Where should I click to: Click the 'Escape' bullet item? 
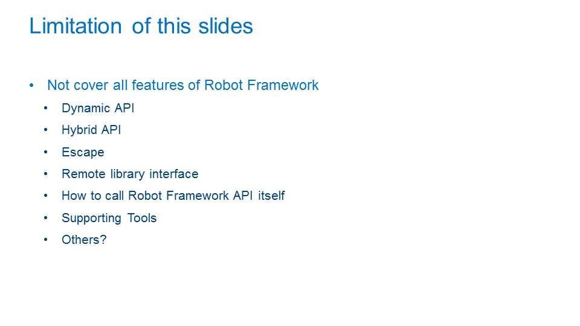[83, 152]
